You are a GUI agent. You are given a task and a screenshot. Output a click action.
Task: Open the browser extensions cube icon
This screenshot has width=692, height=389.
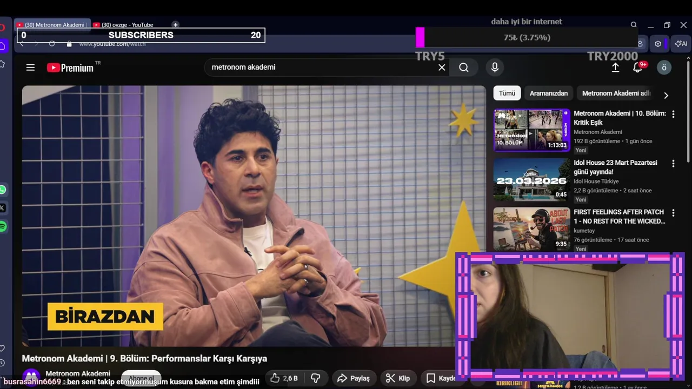658,44
